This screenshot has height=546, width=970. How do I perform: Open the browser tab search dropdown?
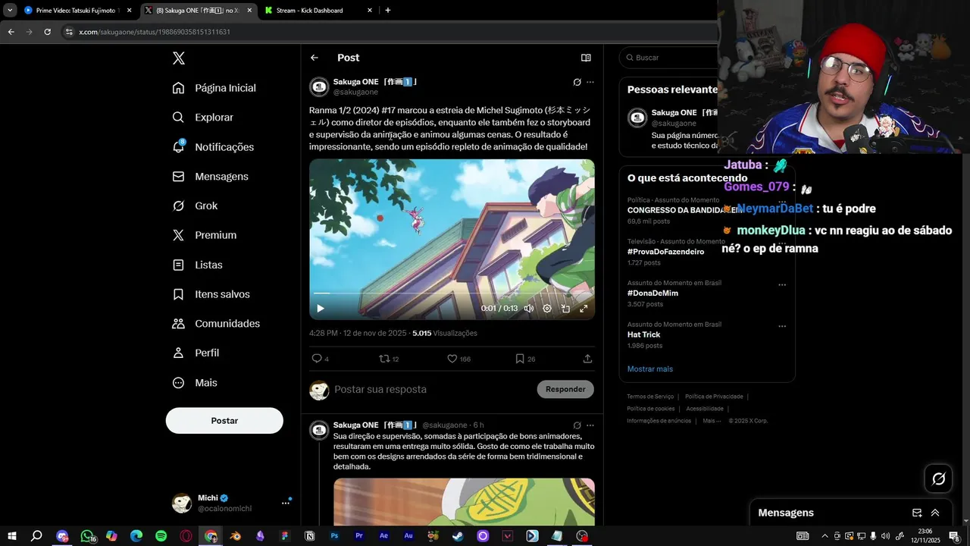pos(10,11)
